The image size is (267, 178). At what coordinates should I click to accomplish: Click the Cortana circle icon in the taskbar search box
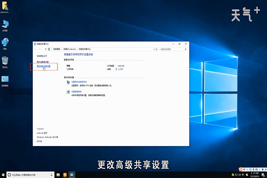9,175
